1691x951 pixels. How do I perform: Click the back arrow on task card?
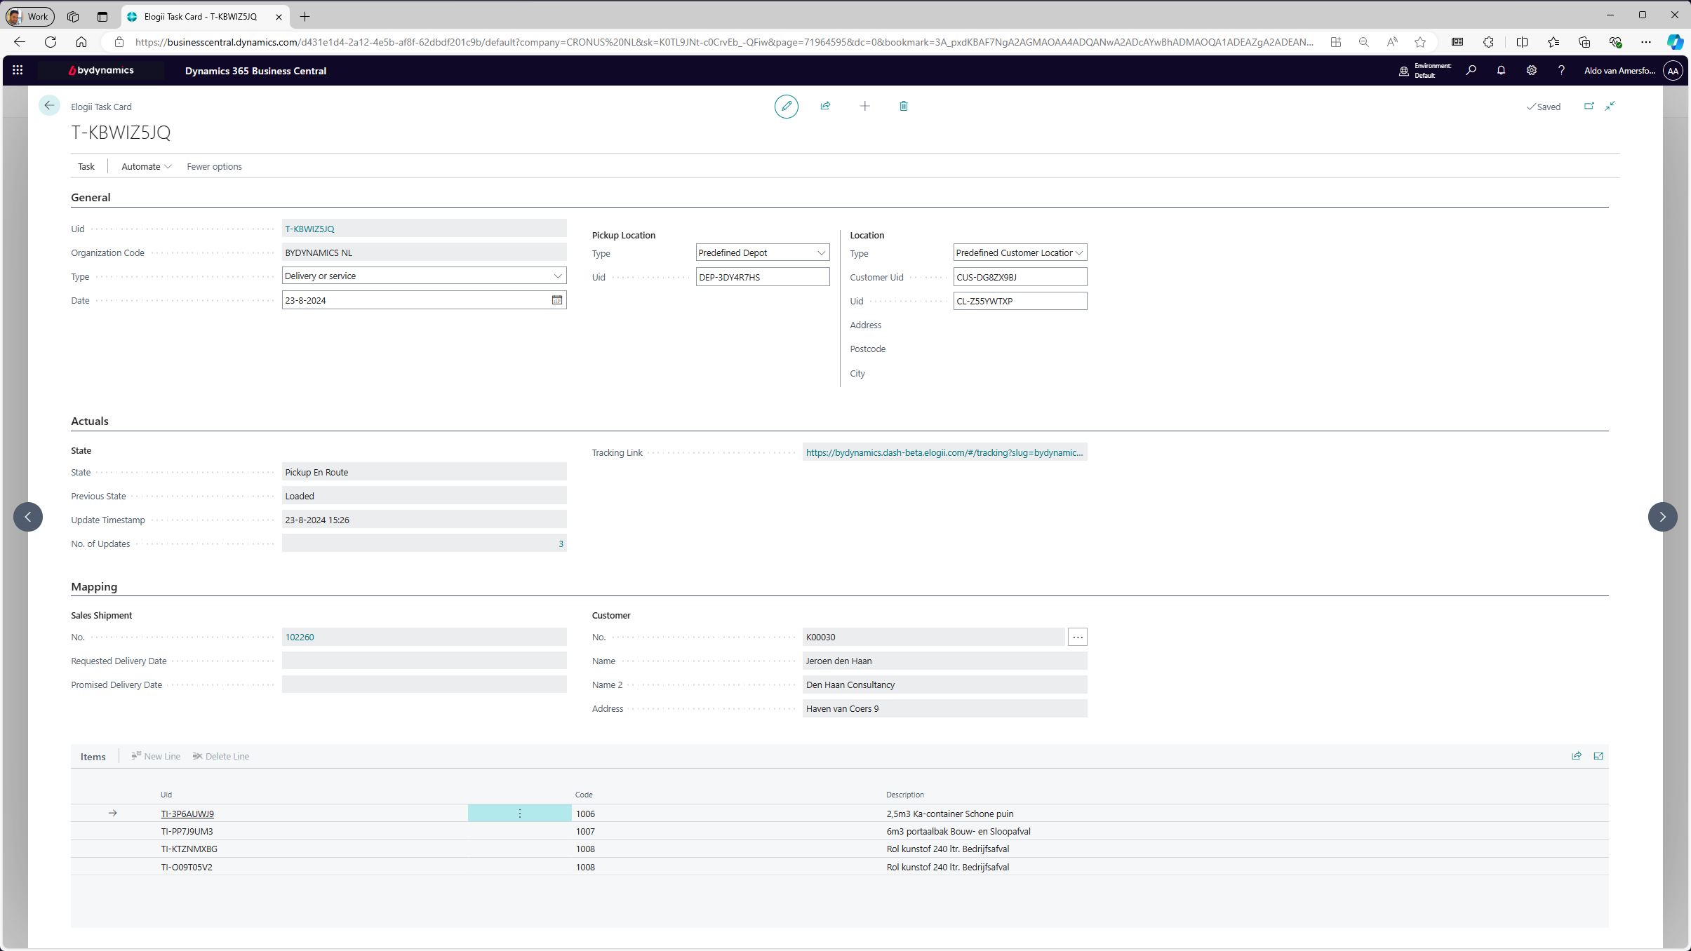pyautogui.click(x=49, y=106)
